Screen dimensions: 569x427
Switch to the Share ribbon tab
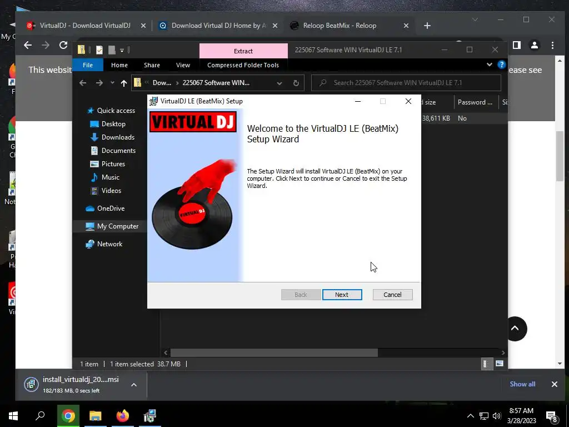pos(152,65)
